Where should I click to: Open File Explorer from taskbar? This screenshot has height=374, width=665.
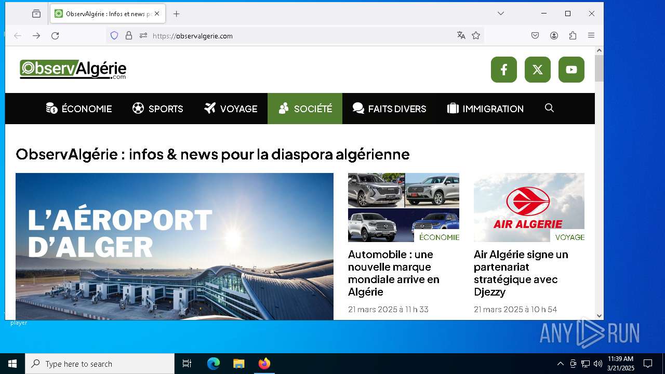(x=238, y=364)
